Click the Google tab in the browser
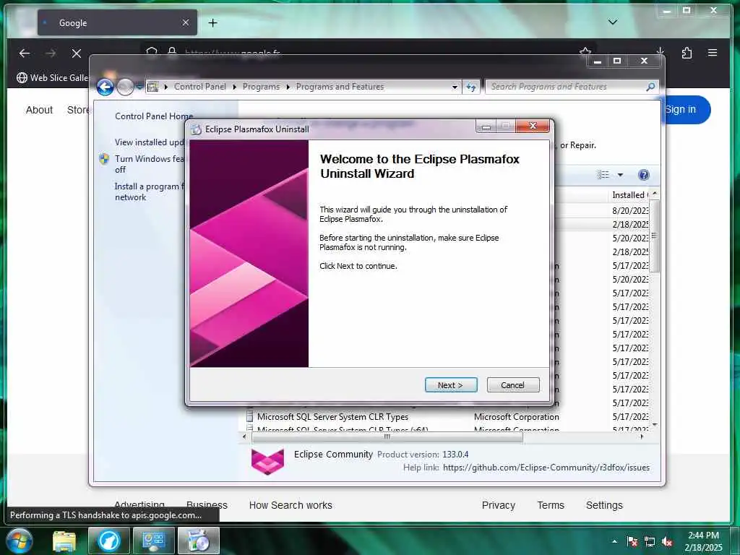This screenshot has width=740, height=555. [x=117, y=22]
